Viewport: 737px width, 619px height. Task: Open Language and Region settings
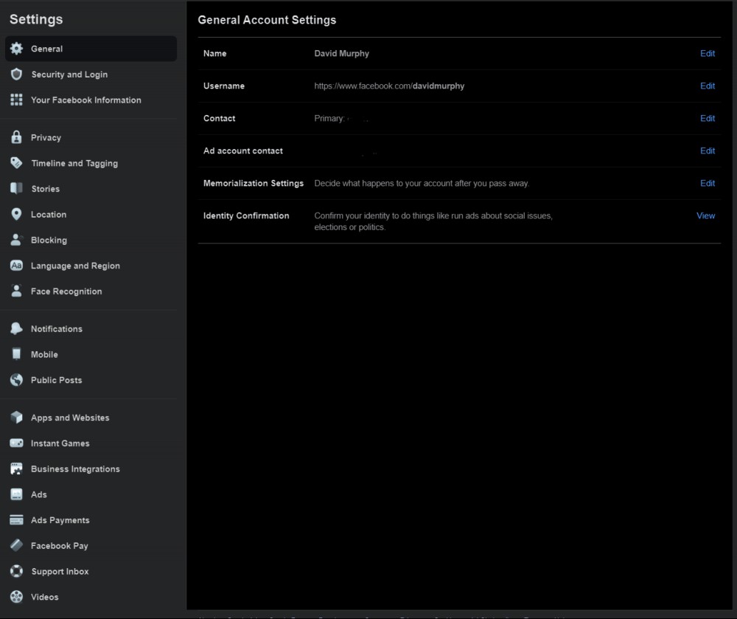91,266
